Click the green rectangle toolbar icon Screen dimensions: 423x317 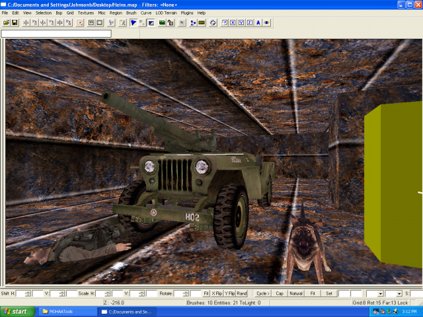[162, 22]
